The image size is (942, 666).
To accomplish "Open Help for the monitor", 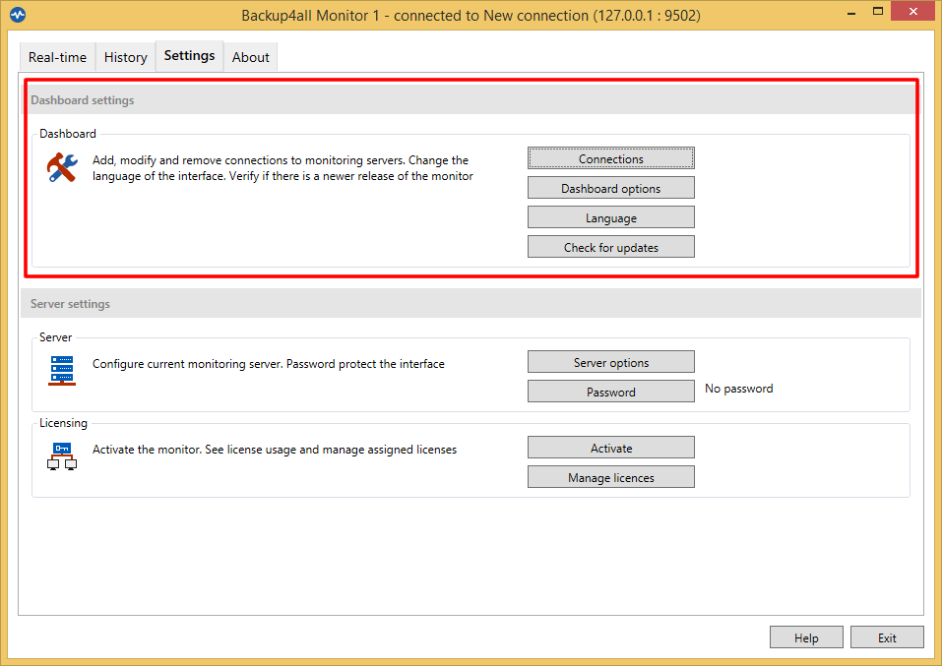I will [x=806, y=637].
